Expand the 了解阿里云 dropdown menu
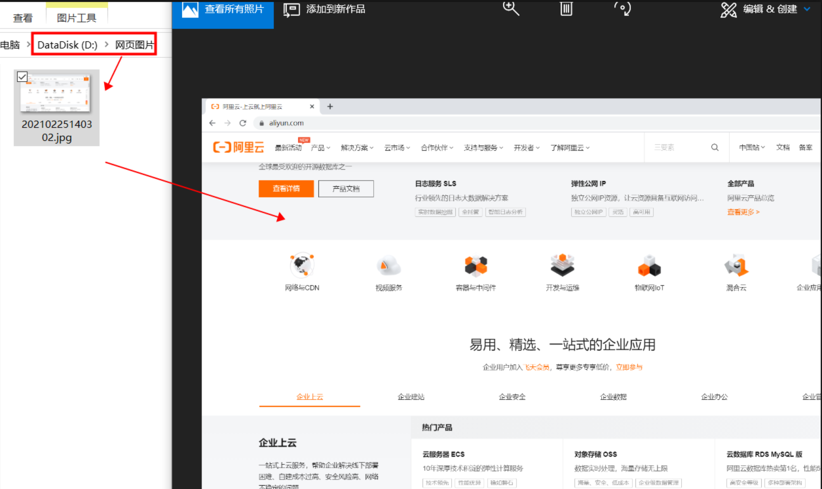This screenshot has width=822, height=489. click(x=570, y=148)
